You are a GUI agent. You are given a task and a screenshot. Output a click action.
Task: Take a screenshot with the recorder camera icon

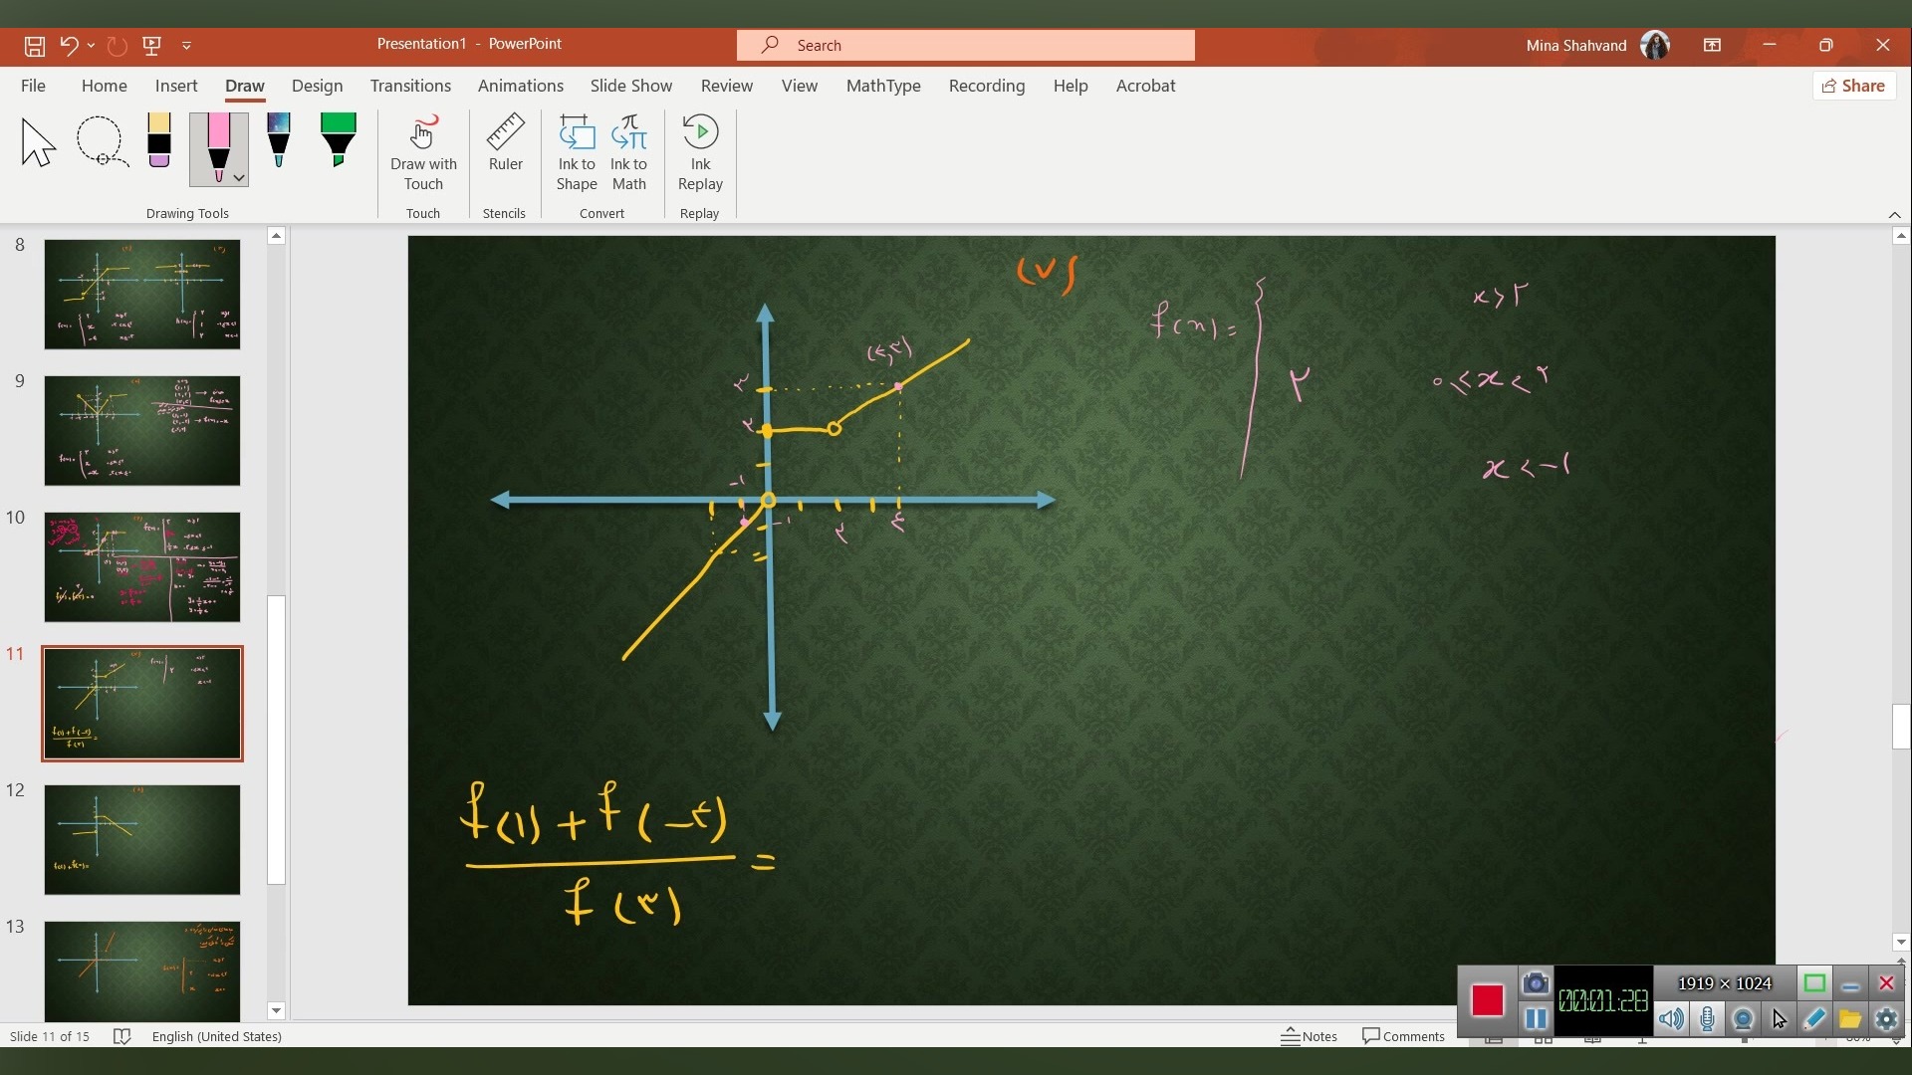[1536, 983]
